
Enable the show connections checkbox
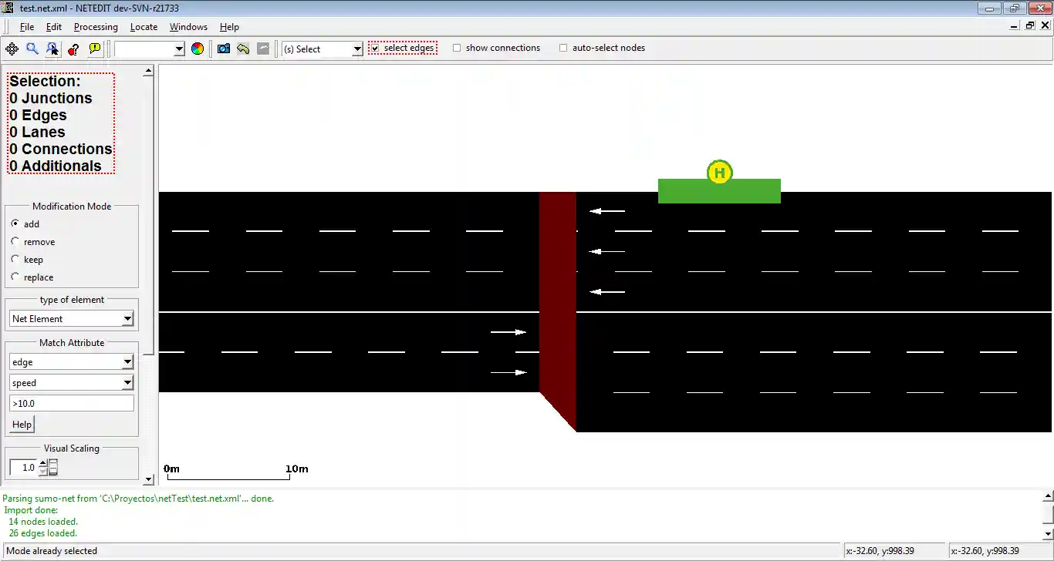(x=457, y=48)
